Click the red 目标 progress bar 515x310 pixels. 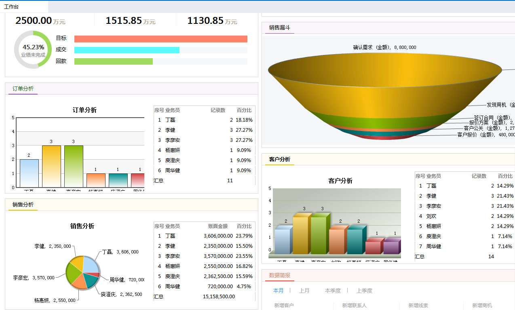pos(160,38)
